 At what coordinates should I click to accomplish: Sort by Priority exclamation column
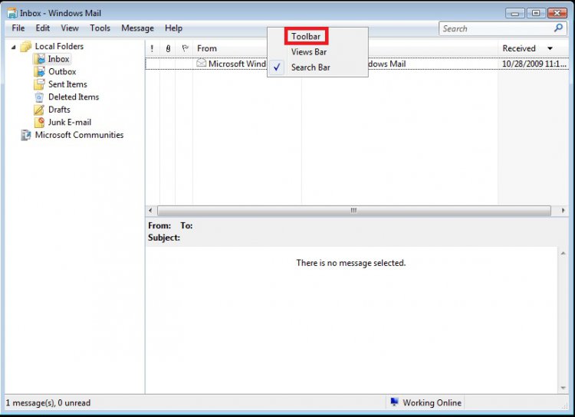[153, 48]
